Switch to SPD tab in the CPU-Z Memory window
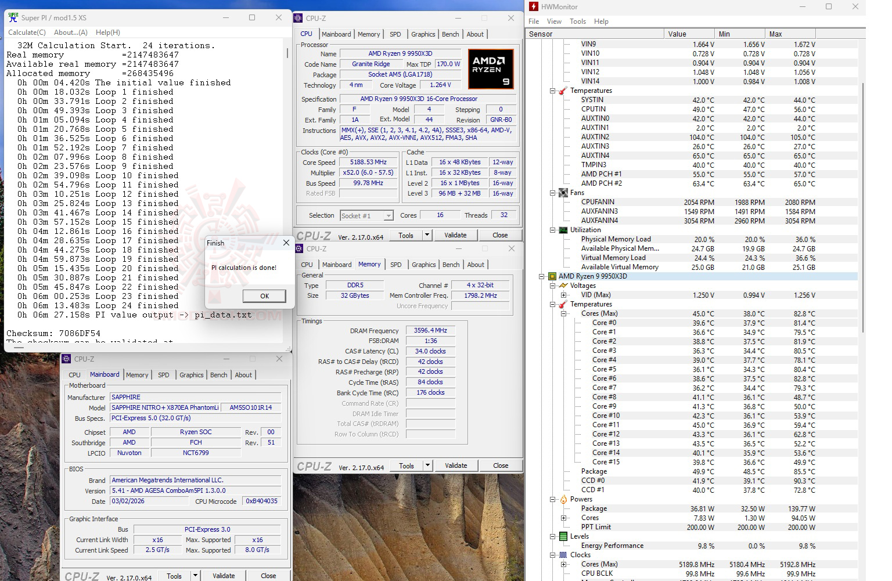This screenshot has width=892, height=581. pyautogui.click(x=396, y=265)
